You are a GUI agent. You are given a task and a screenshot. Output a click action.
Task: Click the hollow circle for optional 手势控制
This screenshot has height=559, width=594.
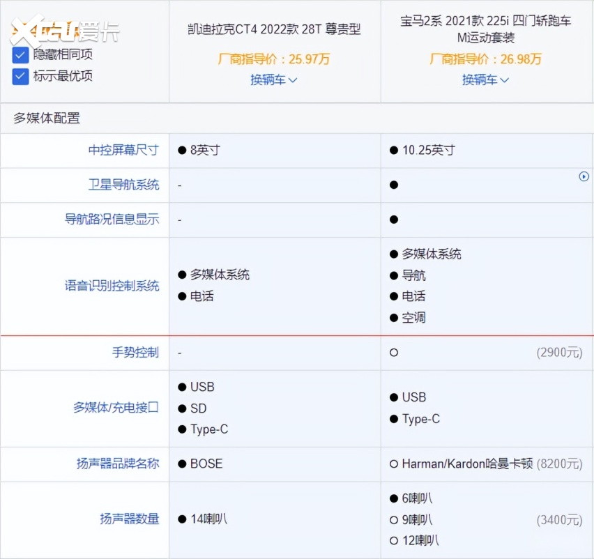coord(394,353)
